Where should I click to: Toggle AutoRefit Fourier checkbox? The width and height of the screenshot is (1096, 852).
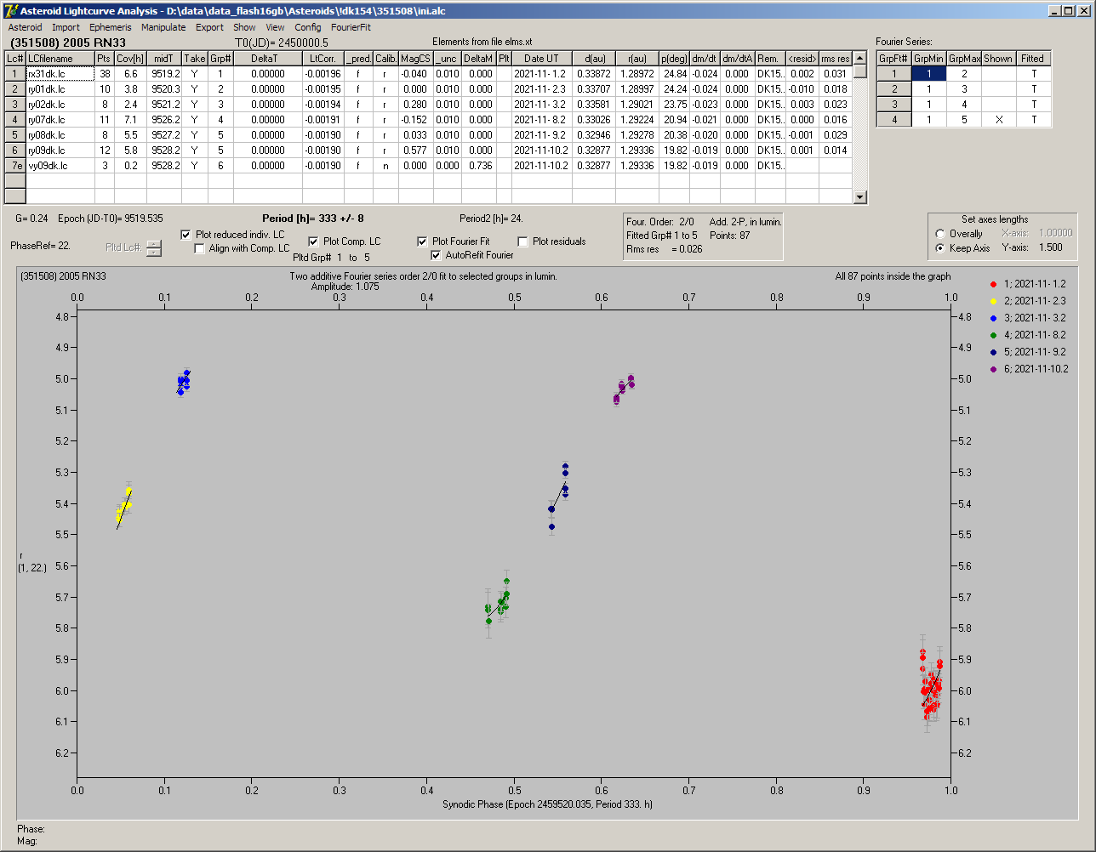[x=437, y=255]
